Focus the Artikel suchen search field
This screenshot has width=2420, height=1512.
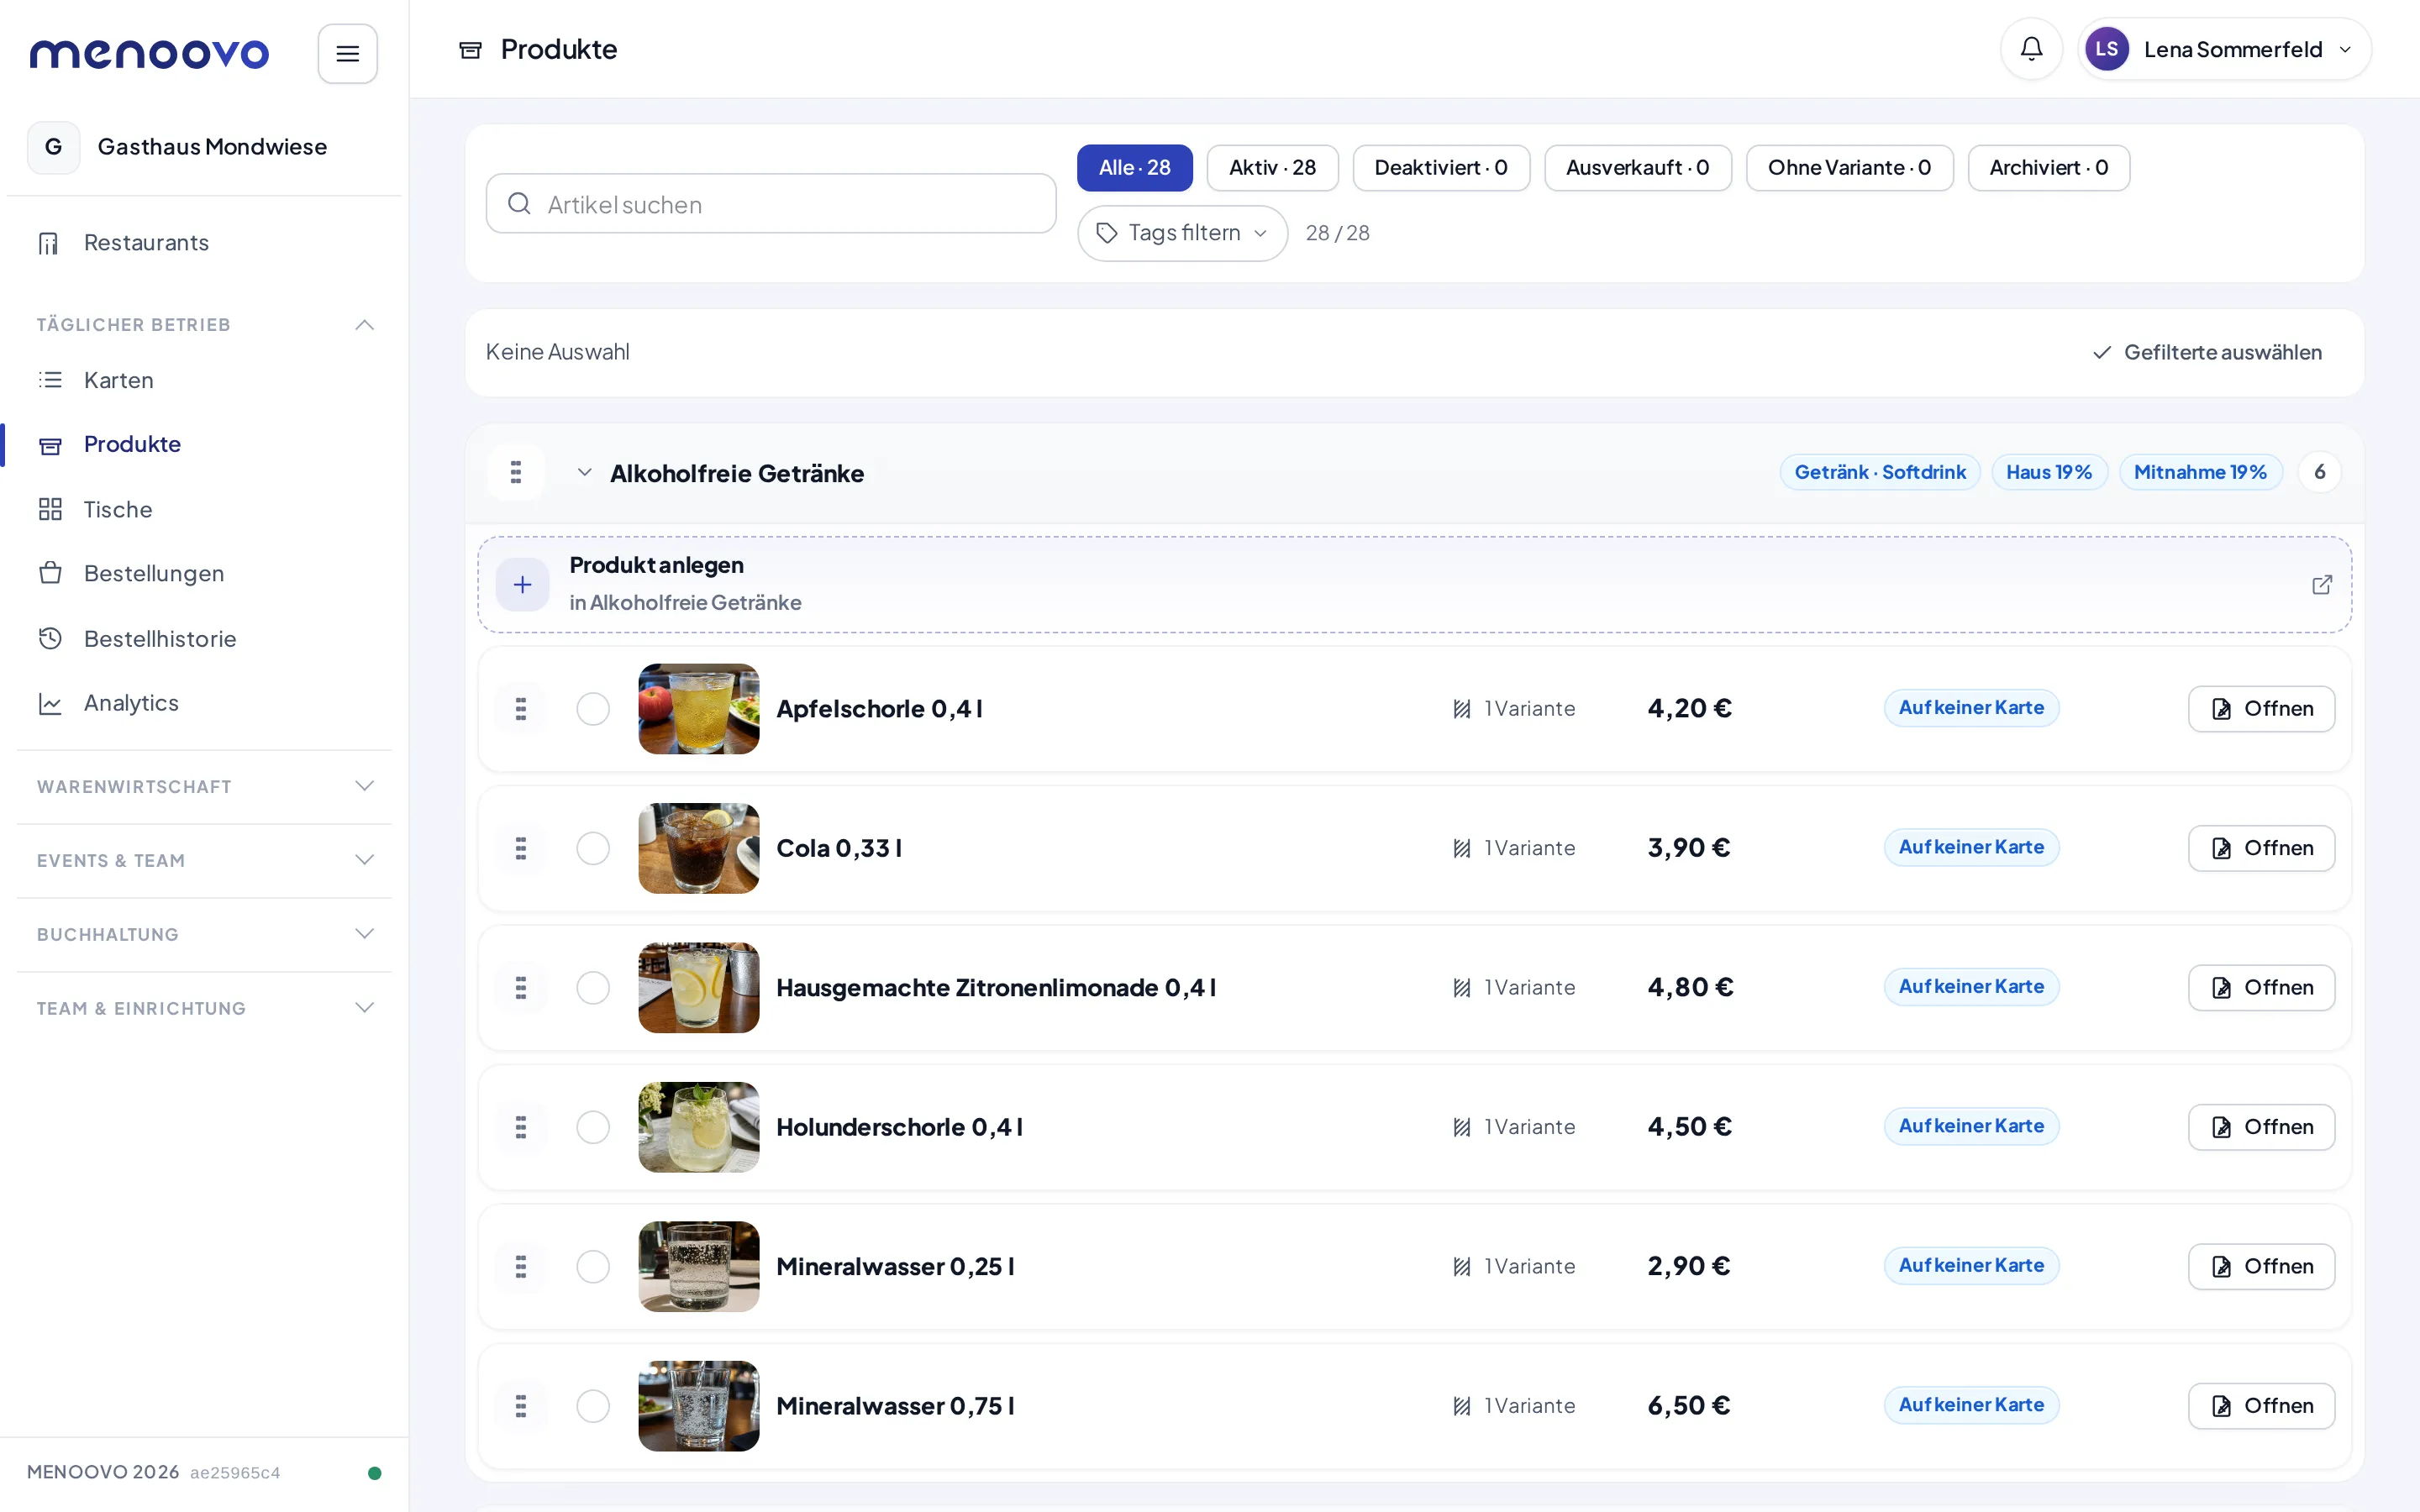point(771,204)
